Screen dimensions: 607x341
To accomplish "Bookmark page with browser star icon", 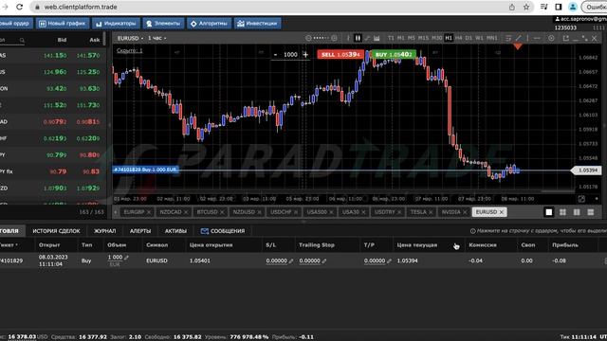I will point(526,7).
